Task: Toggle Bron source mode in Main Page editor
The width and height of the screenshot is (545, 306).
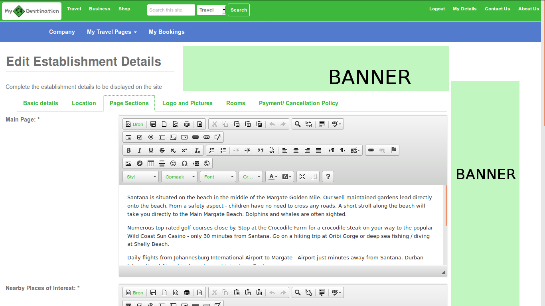Action: click(134, 124)
